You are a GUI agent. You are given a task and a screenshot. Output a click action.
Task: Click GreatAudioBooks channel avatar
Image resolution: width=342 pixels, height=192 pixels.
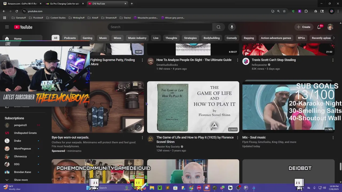coord(150,61)
